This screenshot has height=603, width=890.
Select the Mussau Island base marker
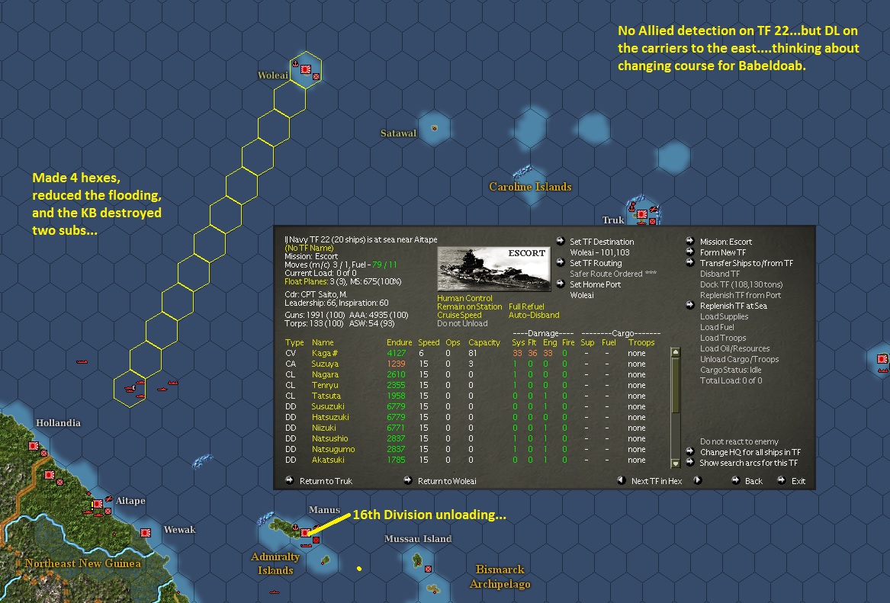(x=428, y=569)
